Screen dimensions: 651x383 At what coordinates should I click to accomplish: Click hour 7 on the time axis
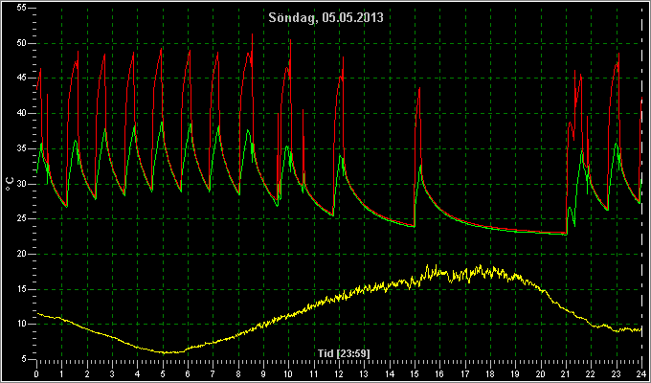pos(213,373)
